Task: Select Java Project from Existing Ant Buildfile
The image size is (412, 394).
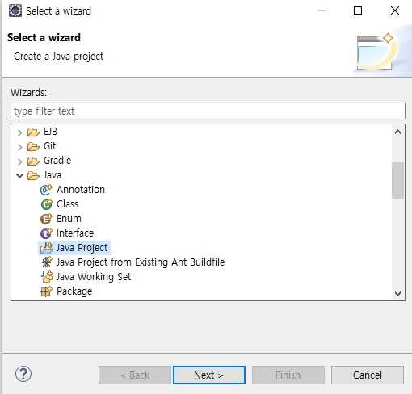Action: (141, 262)
